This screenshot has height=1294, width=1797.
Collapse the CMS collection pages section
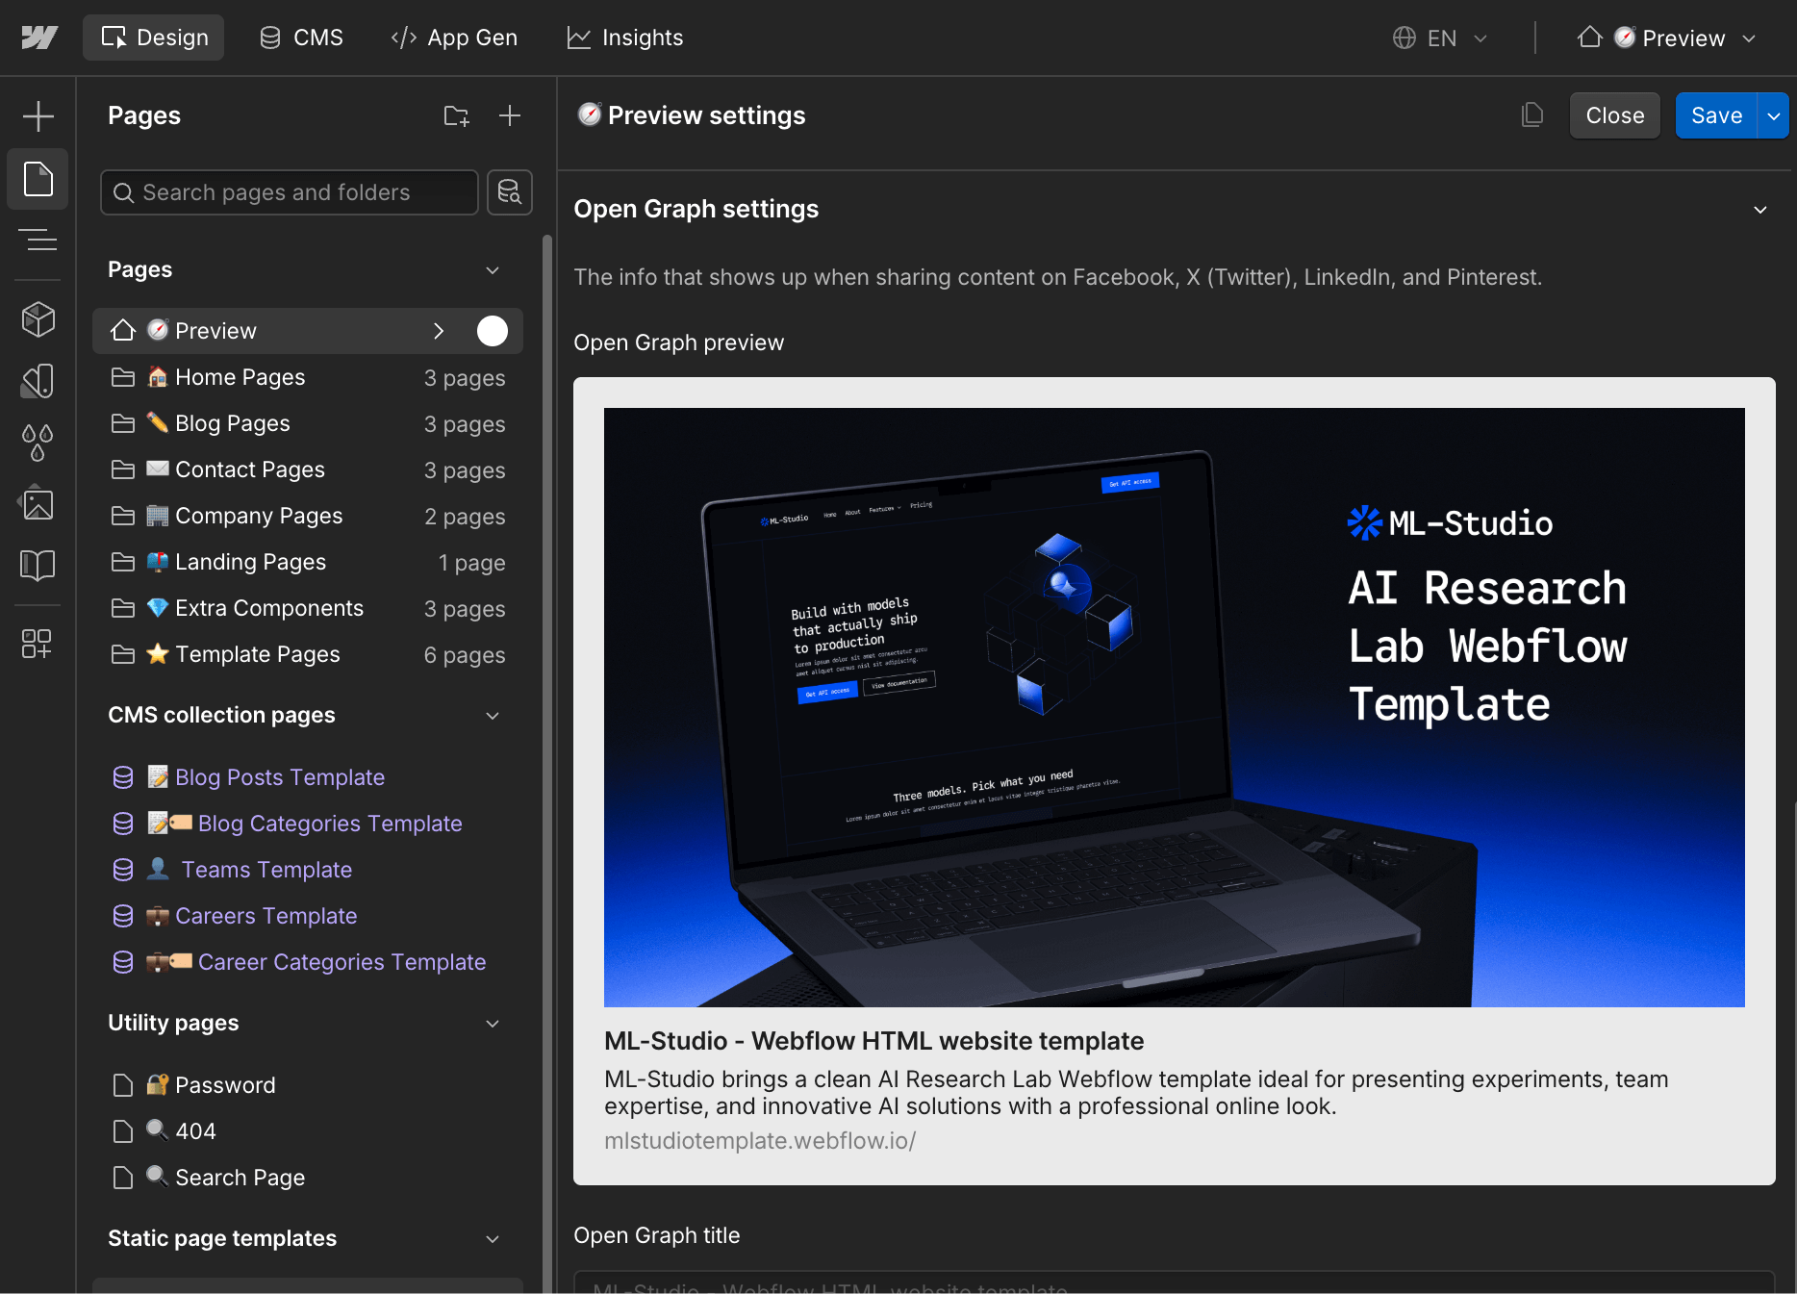[493, 716]
